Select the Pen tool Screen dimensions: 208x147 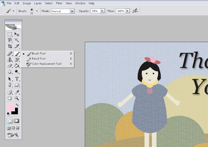[x=10, y=85]
